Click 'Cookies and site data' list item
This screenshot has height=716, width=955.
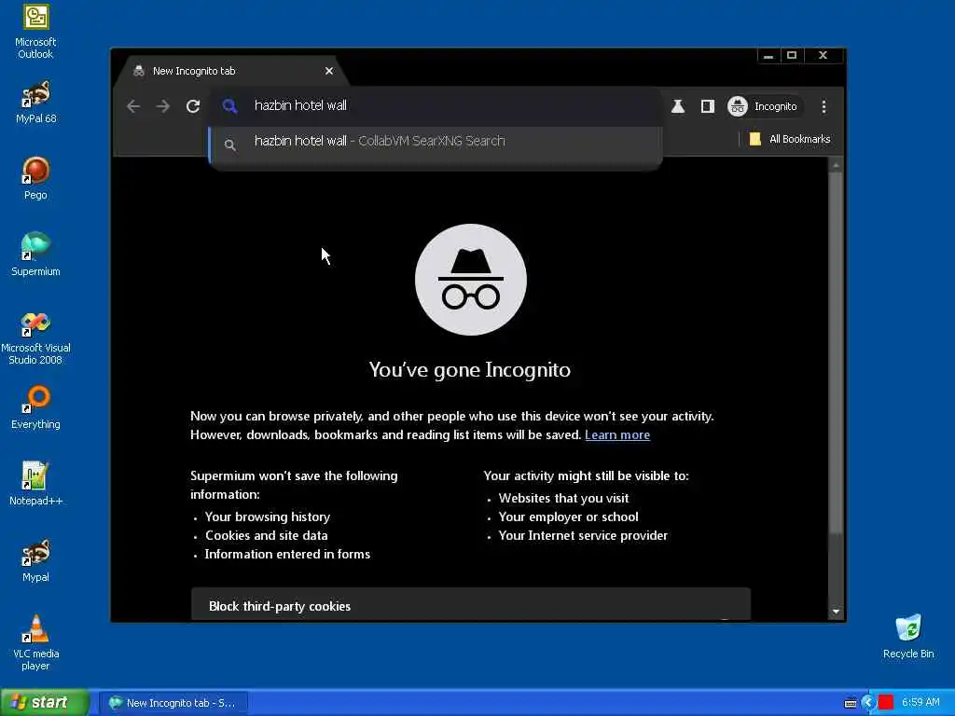tap(266, 536)
